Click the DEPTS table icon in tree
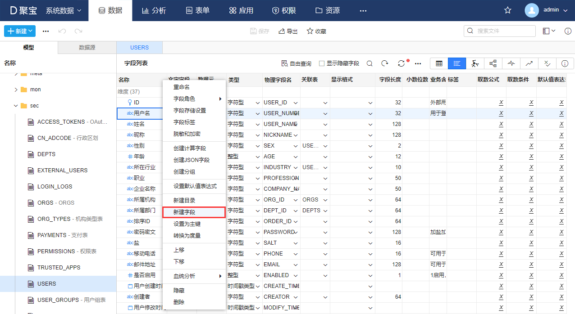The image size is (575, 314). pyautogui.click(x=31, y=154)
